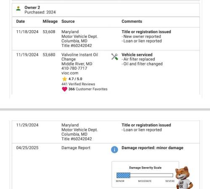Open 441 Verified Reviews

point(78,84)
